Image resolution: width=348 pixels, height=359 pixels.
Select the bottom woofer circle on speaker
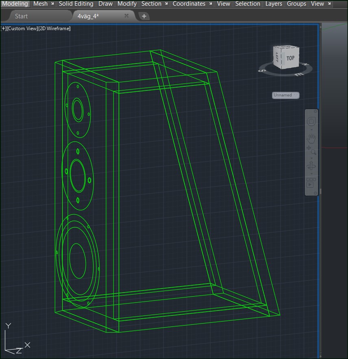click(x=78, y=260)
